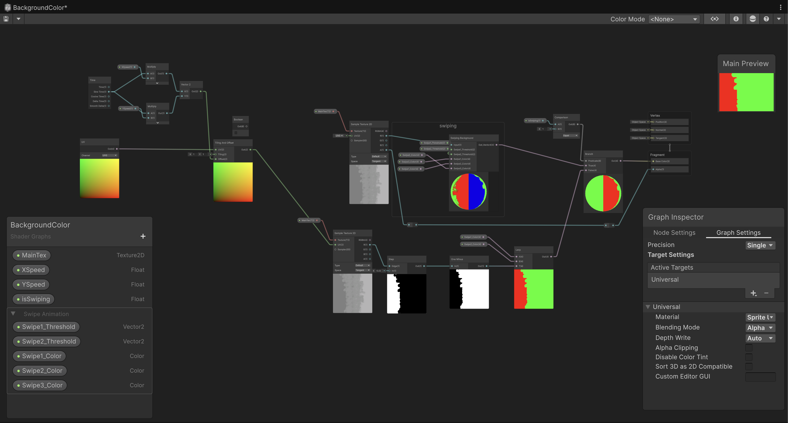Click the Fragment Base Color(3) block
The height and width of the screenshot is (423, 788).
click(670, 161)
